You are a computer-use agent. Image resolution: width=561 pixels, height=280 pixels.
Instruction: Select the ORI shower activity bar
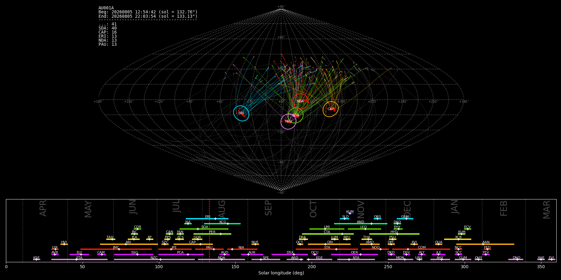coord(329,244)
